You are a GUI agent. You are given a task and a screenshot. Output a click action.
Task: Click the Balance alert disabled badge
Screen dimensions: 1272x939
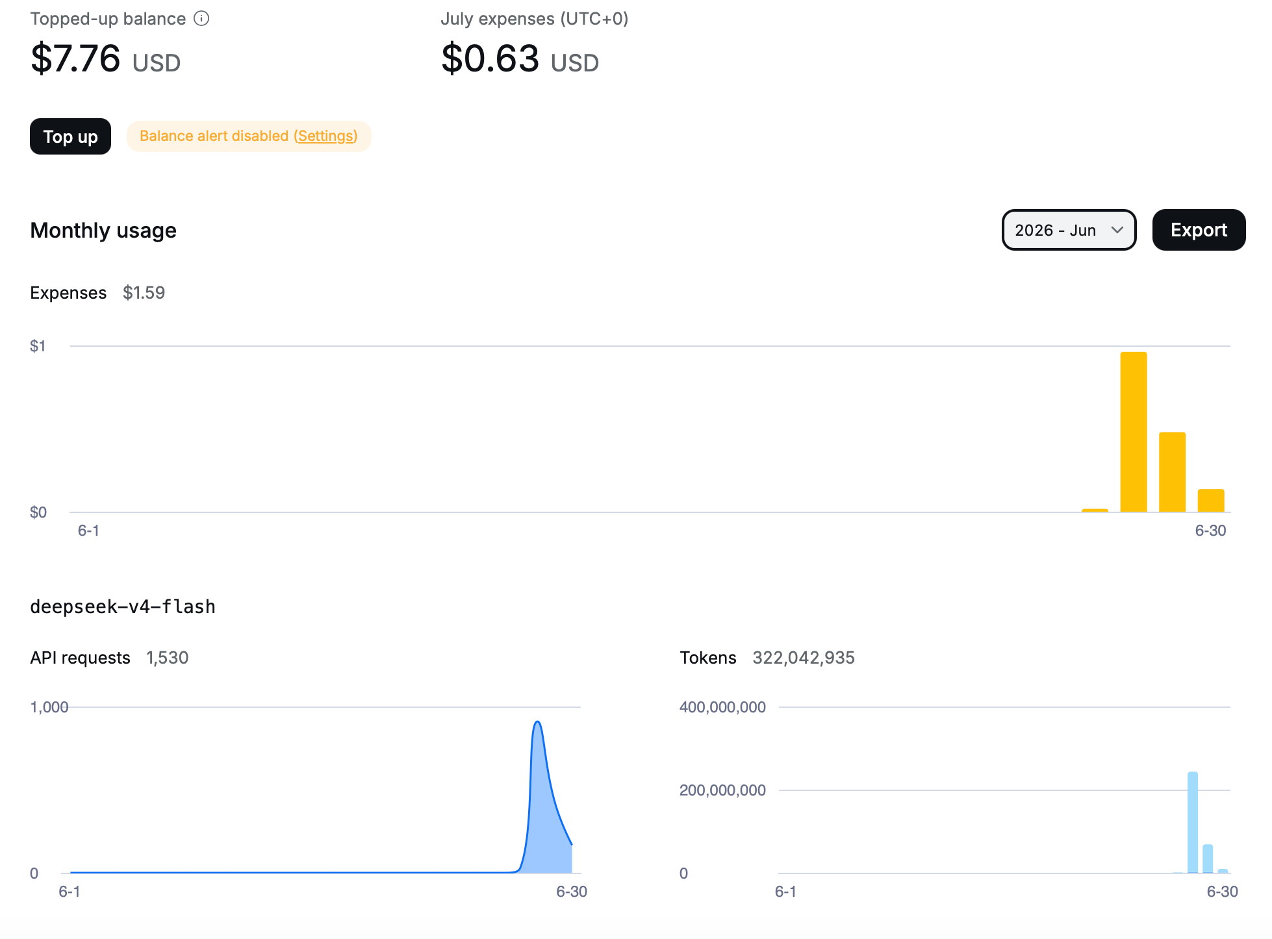(x=249, y=136)
